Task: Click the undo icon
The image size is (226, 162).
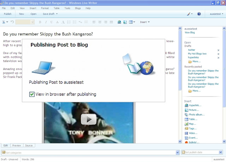Action: click(x=12, y=22)
